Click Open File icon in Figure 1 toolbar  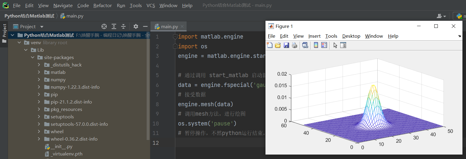click(278, 45)
